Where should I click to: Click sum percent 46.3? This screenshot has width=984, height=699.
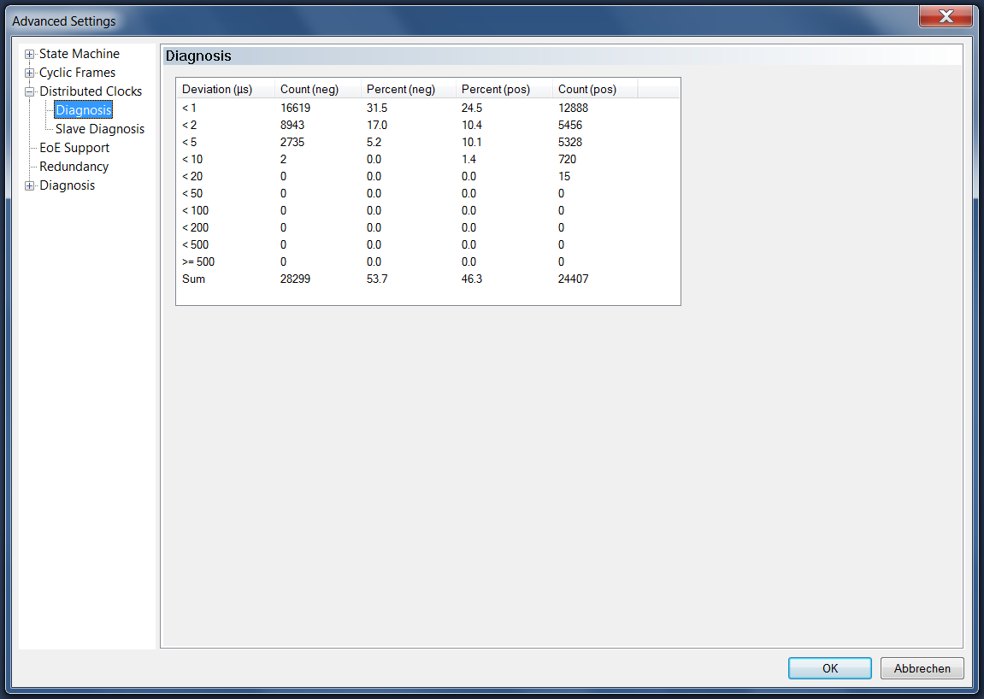point(472,279)
